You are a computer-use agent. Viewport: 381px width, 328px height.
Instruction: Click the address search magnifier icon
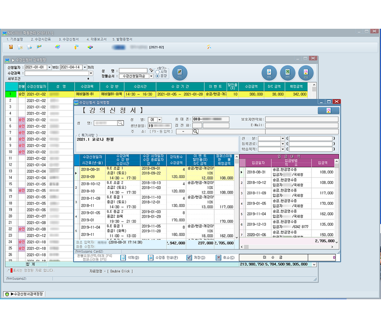pyautogui.click(x=195, y=131)
